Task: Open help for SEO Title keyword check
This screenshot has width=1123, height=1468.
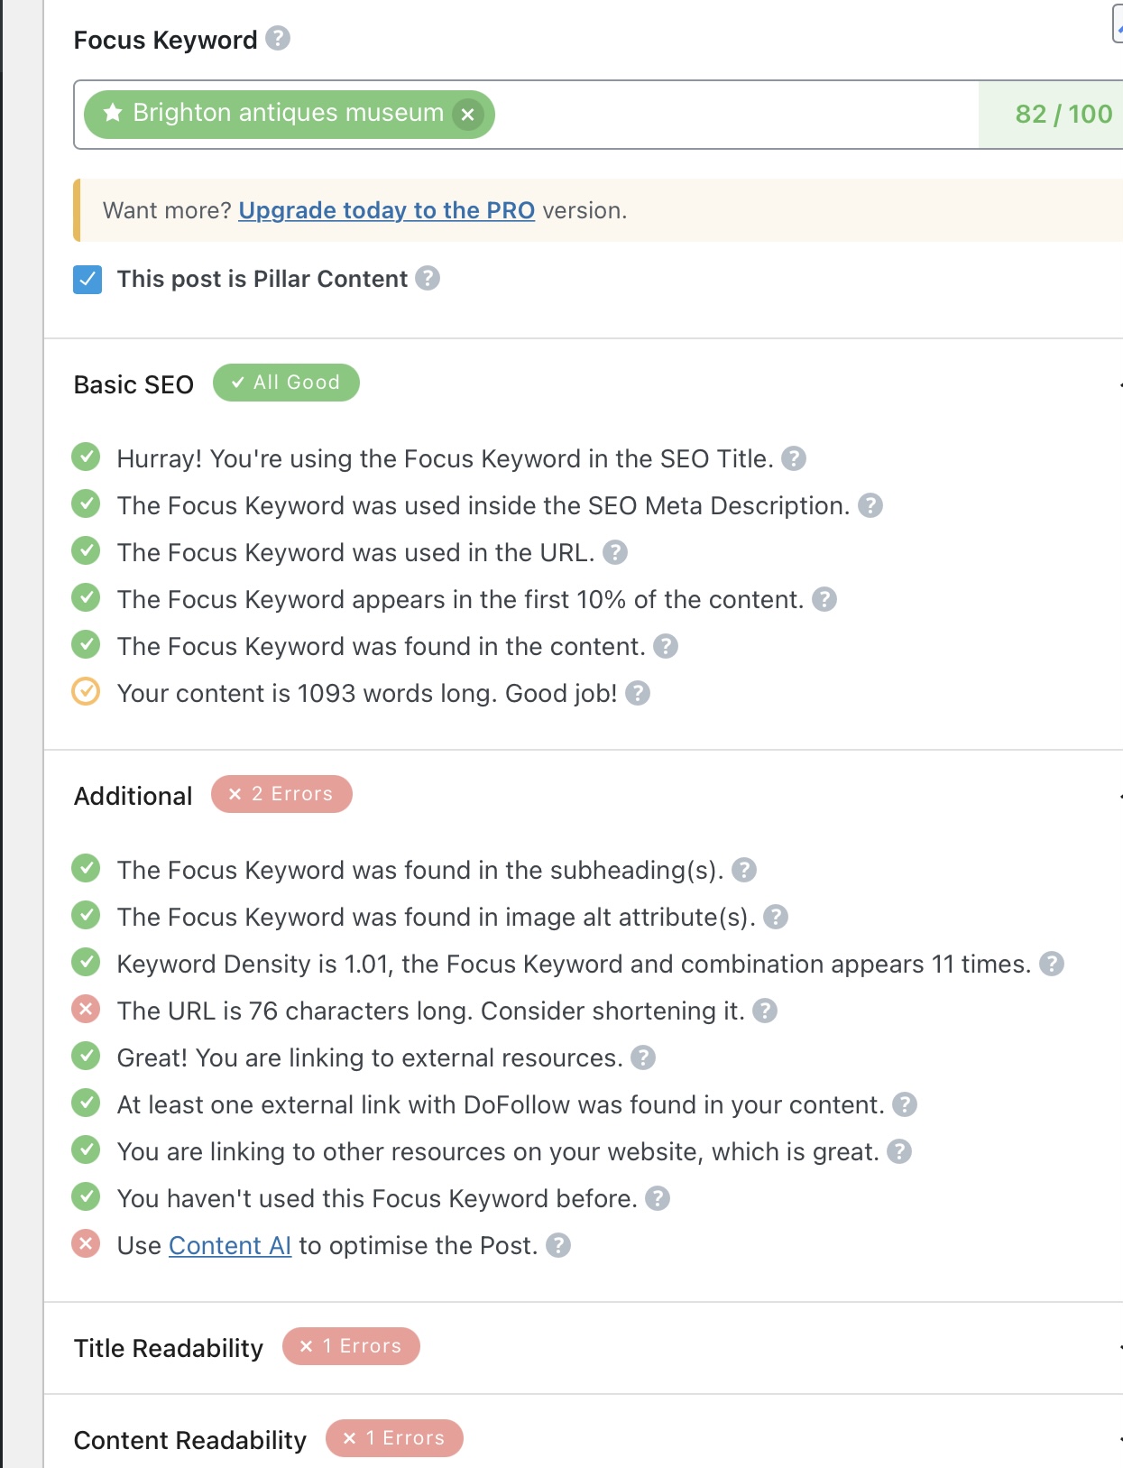Action: [x=794, y=458]
